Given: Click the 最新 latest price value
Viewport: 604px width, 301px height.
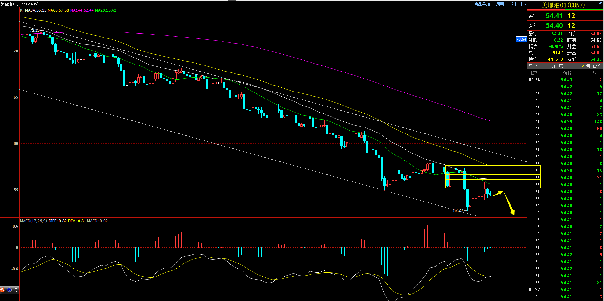Looking at the screenshot, I should pyautogui.click(x=557, y=34).
